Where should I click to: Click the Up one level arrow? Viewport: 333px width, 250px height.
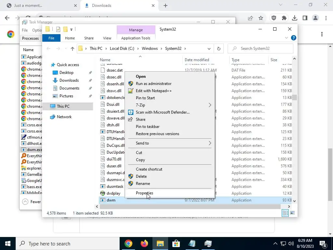[x=73, y=49]
